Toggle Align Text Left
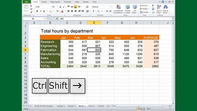This screenshot has width=197, height=111. point(68,11)
